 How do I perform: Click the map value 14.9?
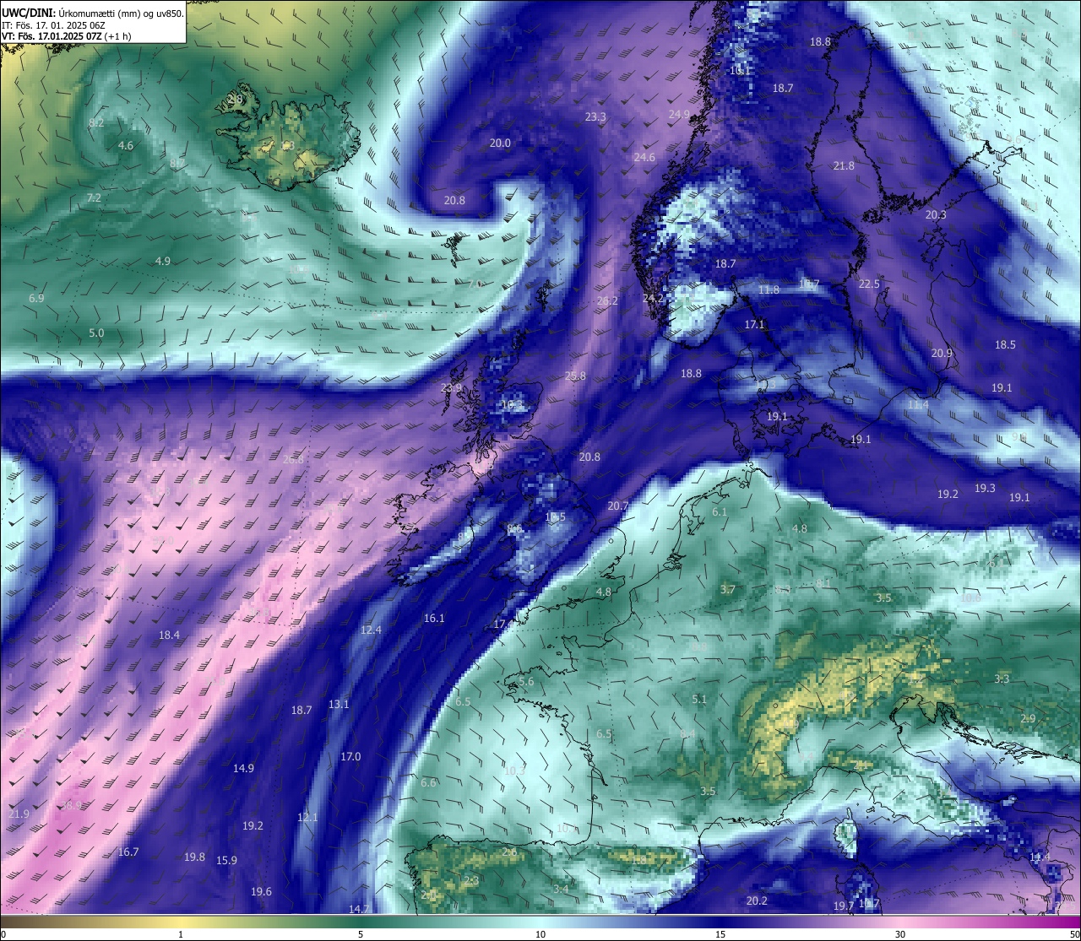(x=243, y=769)
